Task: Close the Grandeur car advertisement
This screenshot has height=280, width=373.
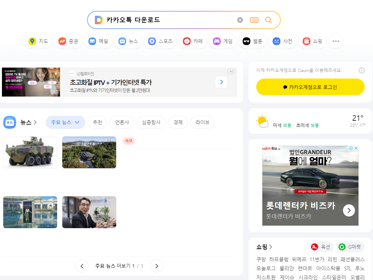Action: (356, 148)
